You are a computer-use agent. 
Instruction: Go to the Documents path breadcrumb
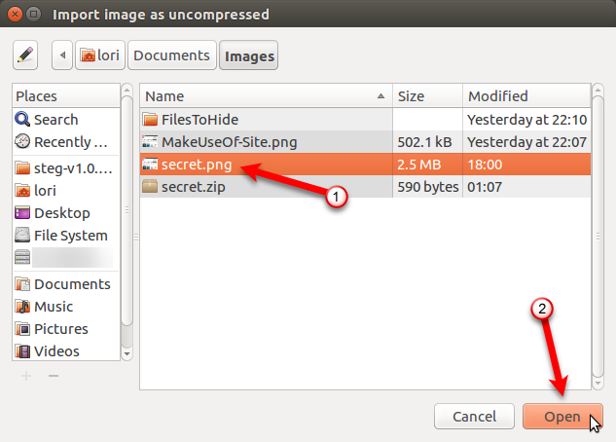point(171,55)
